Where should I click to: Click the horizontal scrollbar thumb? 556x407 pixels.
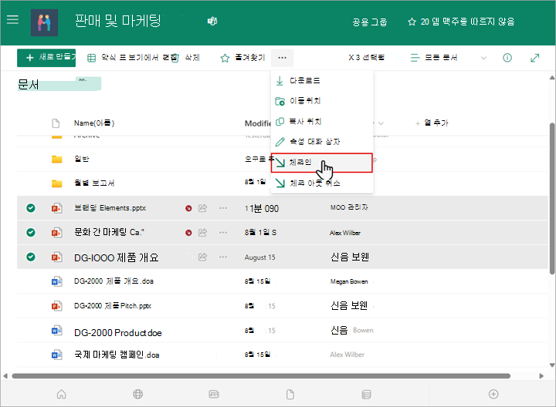coord(261,376)
